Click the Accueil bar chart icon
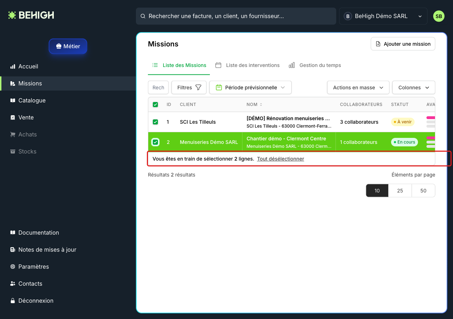The height and width of the screenshot is (319, 453). coord(13,66)
